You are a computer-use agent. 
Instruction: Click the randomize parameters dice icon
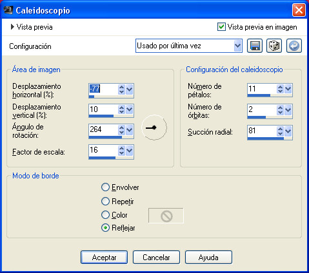click(274, 46)
